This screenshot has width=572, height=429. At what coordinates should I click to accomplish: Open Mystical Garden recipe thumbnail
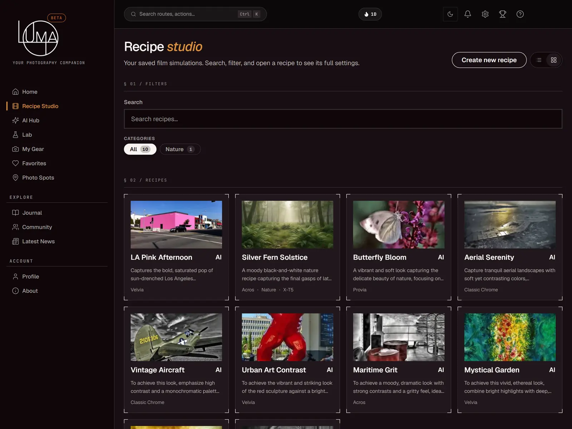510,337
